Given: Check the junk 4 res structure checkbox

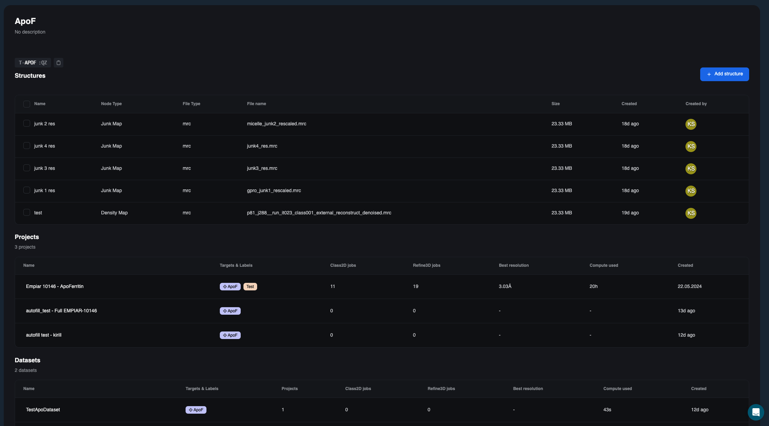Looking at the screenshot, I should tap(27, 146).
